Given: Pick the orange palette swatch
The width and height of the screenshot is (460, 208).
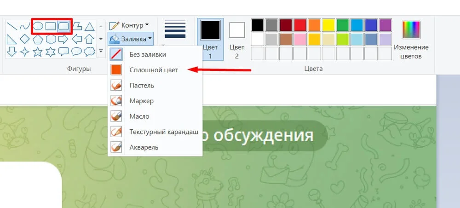Looking at the screenshot, I should tap(314, 25).
